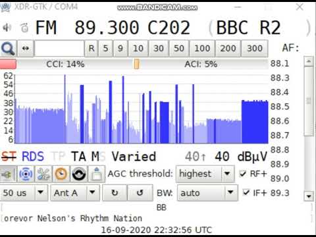Open the settings tools icon
The height and width of the screenshot is (237, 316).
(x=43, y=174)
